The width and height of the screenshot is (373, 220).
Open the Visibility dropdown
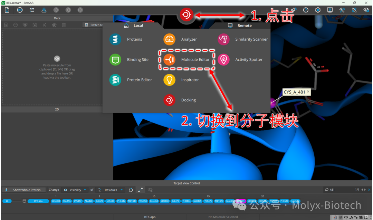coord(75,190)
